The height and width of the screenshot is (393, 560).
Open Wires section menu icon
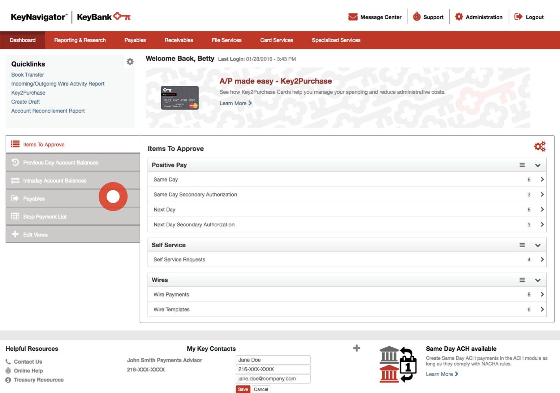point(522,280)
